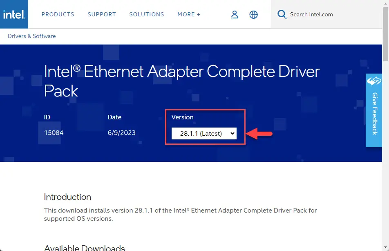Select the ID value 15084
Image resolution: width=389 pixels, height=251 pixels.
54,132
